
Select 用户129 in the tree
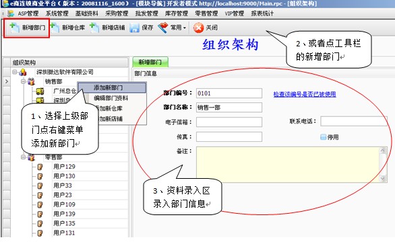point(64,167)
